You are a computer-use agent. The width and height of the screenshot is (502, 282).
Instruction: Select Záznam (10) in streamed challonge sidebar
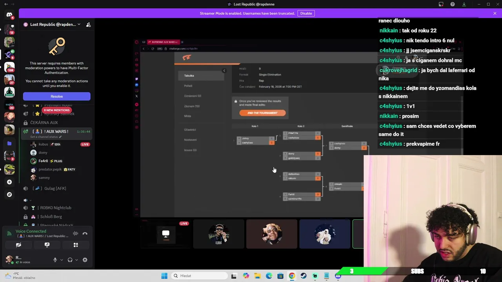(192, 106)
